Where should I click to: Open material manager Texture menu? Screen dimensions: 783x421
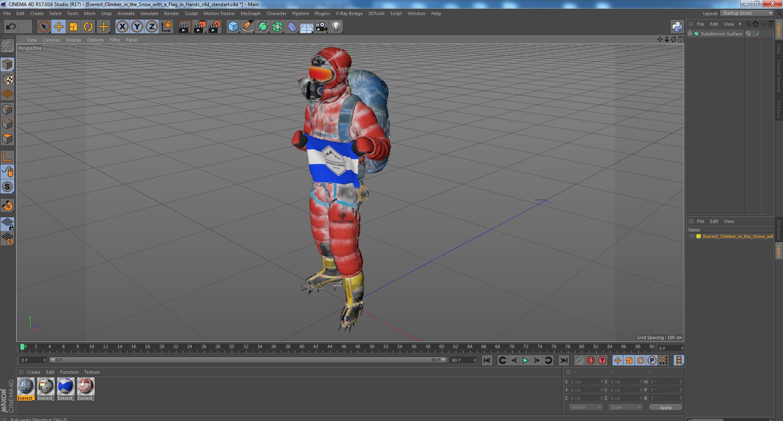pos(92,372)
